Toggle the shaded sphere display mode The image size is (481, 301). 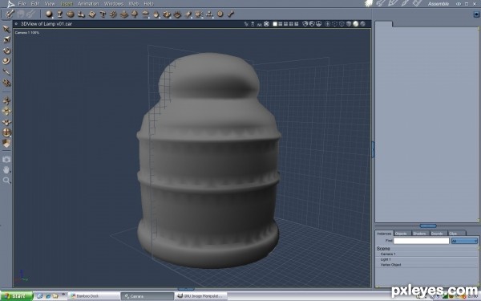point(355,23)
